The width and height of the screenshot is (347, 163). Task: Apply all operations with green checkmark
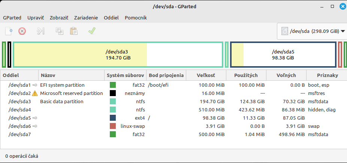point(92,31)
